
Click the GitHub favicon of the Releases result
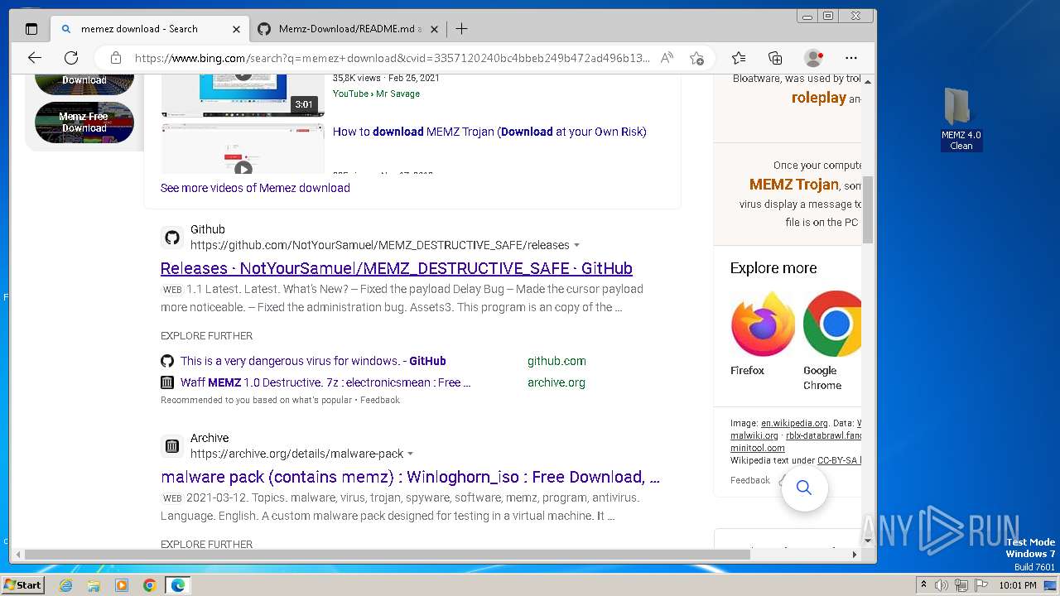click(172, 238)
